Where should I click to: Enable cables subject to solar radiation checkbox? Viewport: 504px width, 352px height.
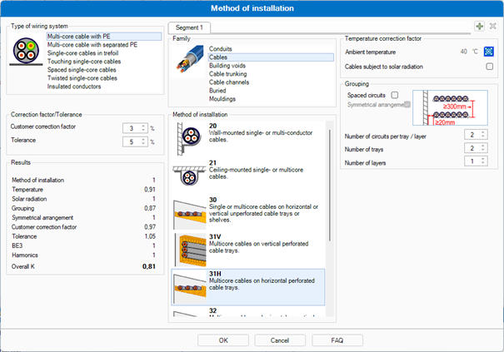(489, 67)
